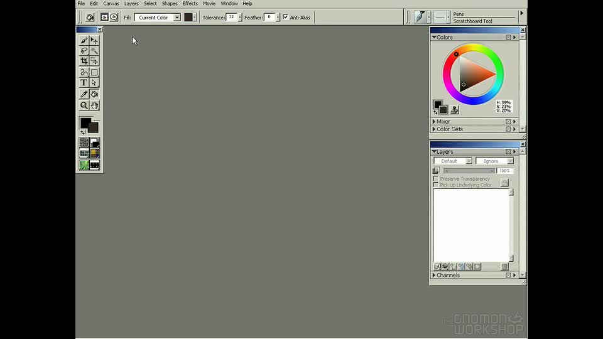Click the Feather value field

coord(269,18)
